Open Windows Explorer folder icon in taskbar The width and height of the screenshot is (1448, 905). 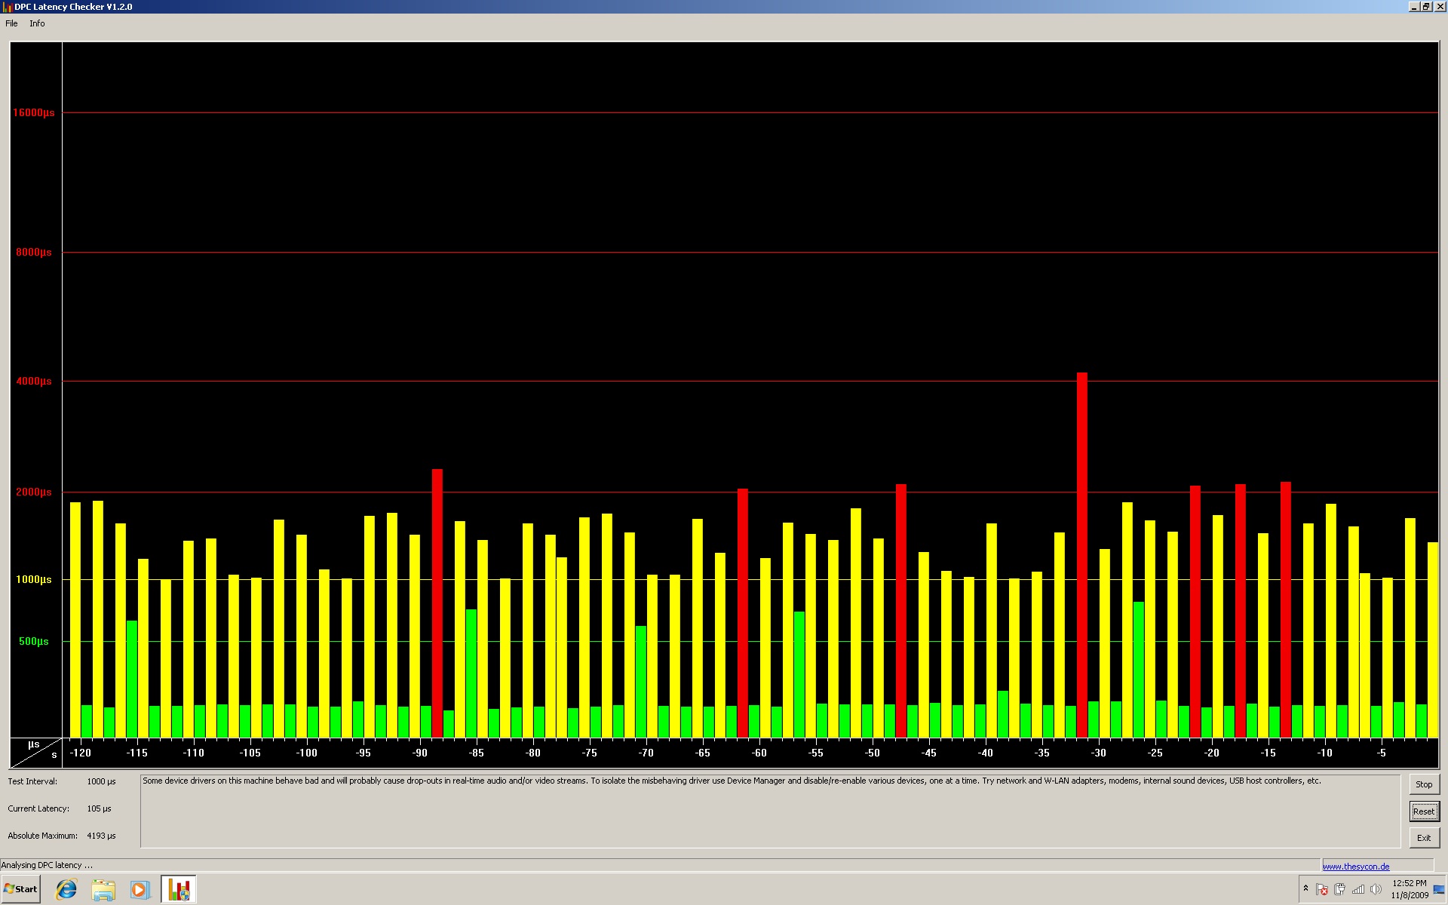coord(103,889)
